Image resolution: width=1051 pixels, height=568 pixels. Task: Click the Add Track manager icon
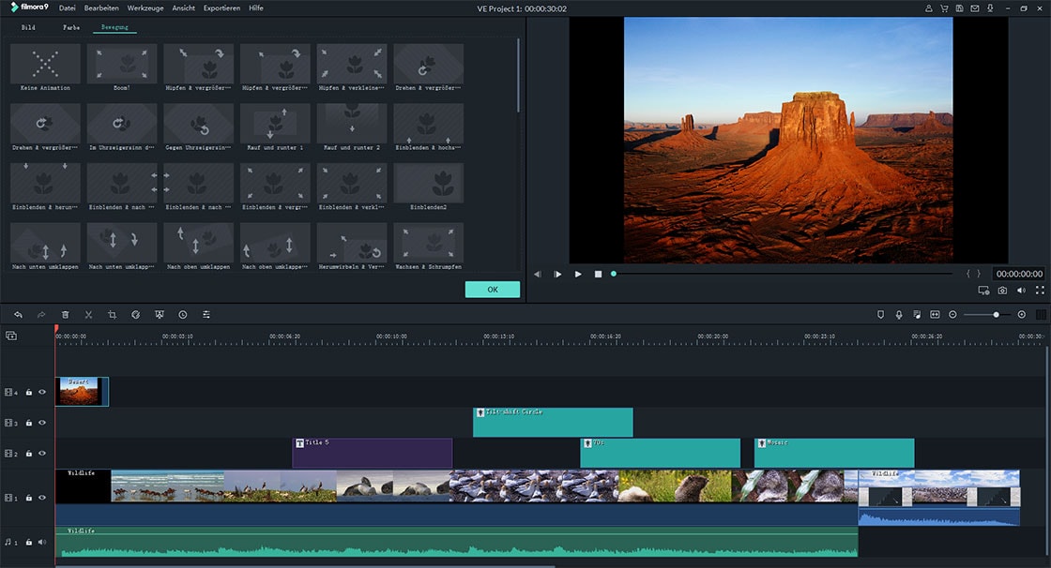tap(11, 336)
